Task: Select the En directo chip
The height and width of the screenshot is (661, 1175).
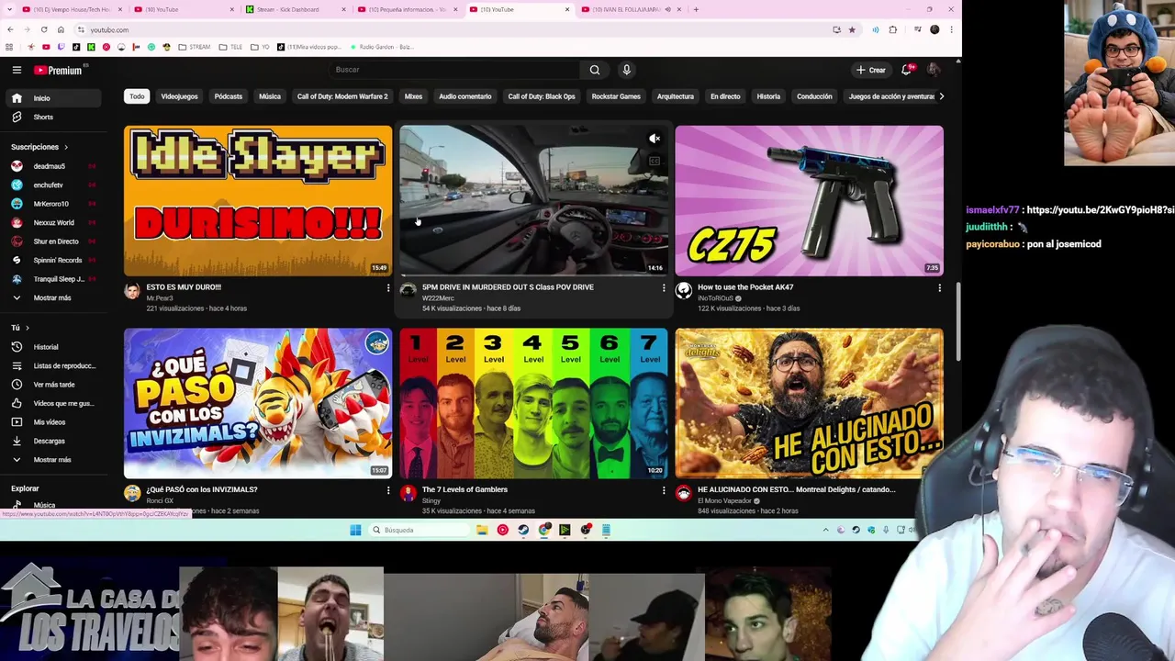Action: [725, 96]
